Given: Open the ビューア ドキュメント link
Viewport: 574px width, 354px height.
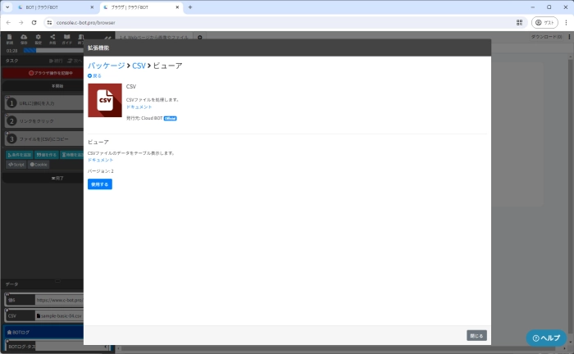Looking at the screenshot, I should [100, 160].
